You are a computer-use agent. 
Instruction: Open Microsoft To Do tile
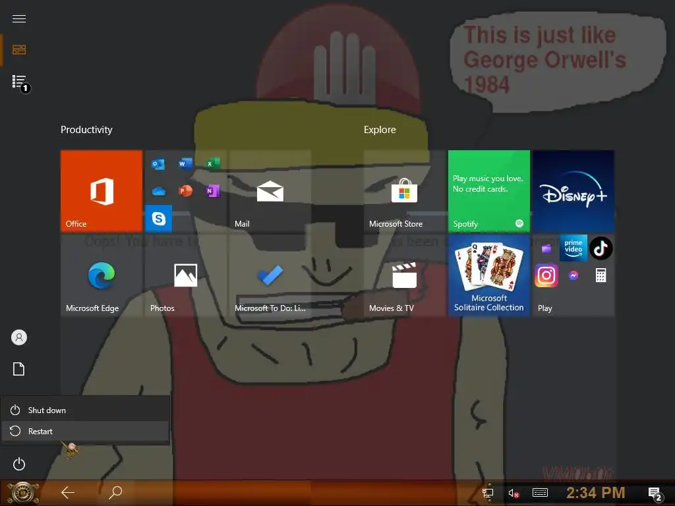click(270, 275)
